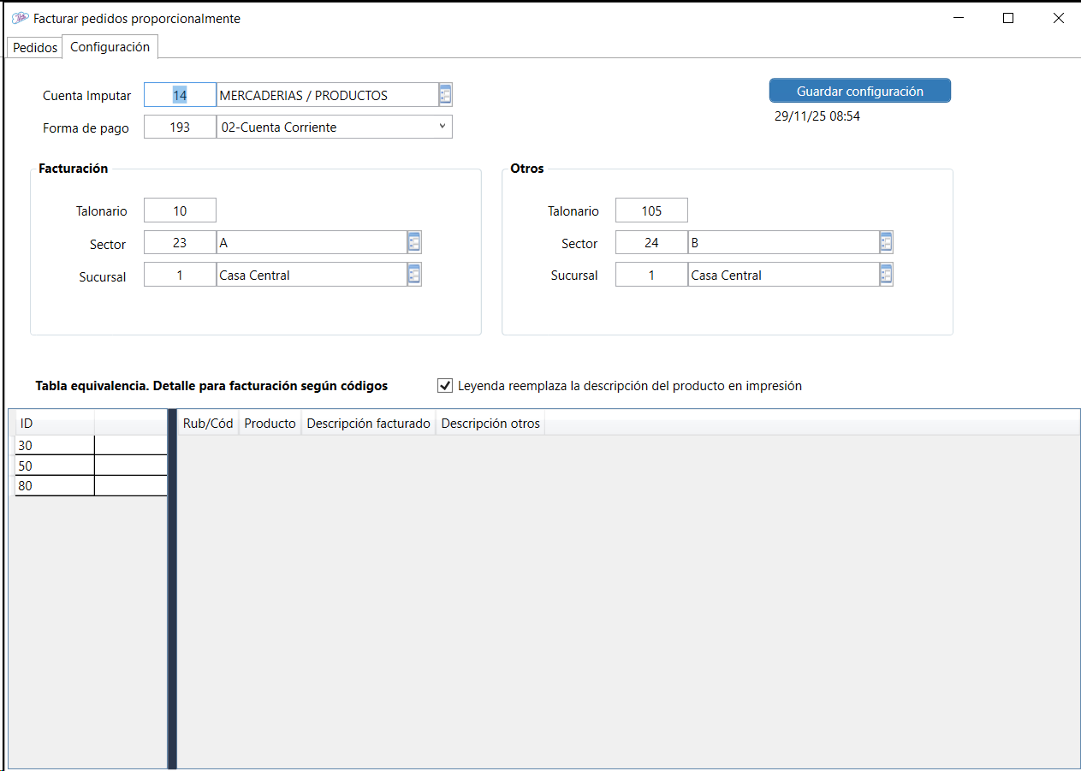Open Sucursal lookup icon in Facturación group

[414, 275]
